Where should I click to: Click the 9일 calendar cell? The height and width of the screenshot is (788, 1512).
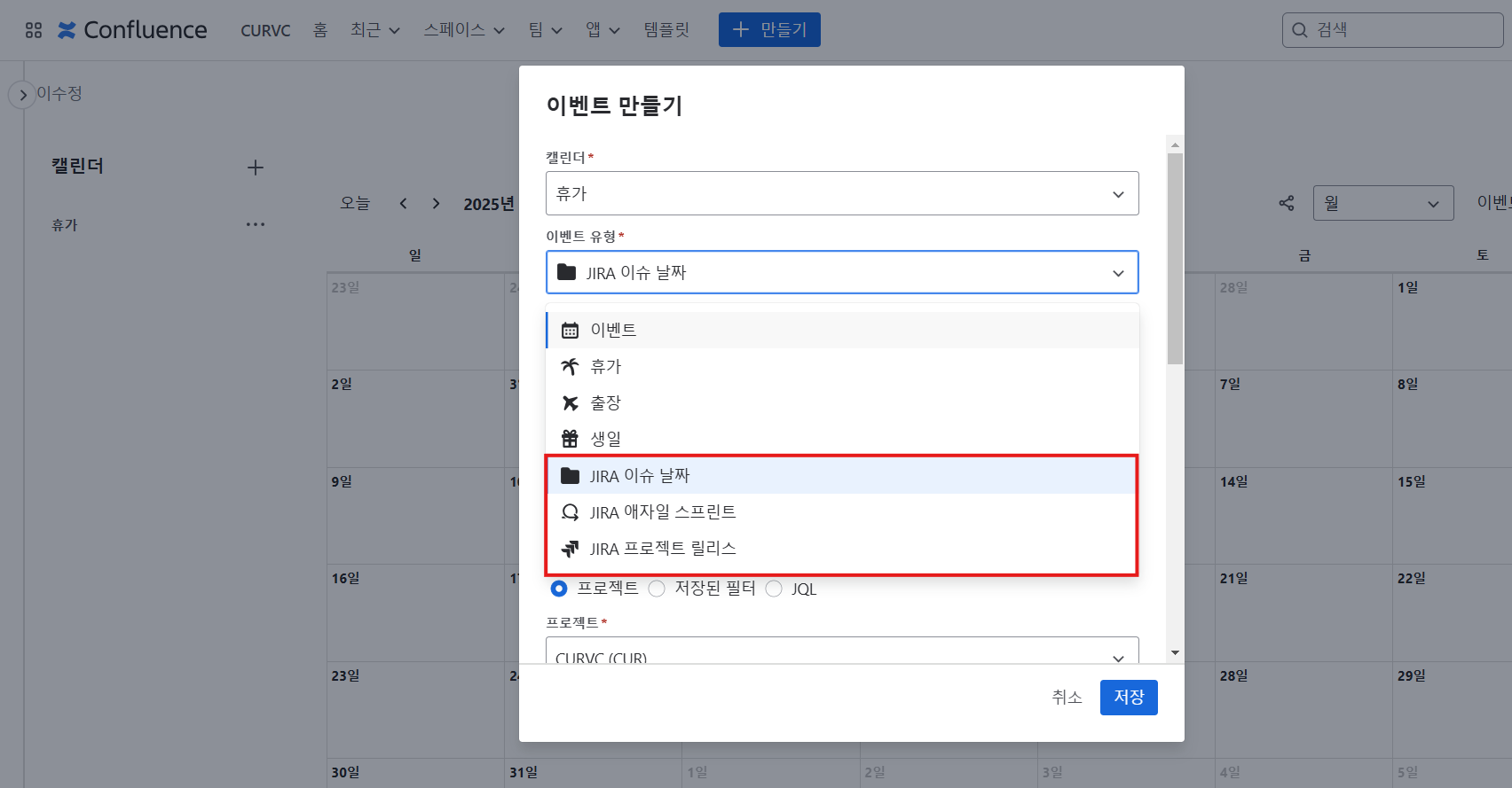click(x=415, y=516)
